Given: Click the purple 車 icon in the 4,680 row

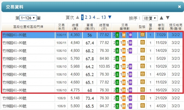Looking at the screenshot, I should tap(130, 83).
